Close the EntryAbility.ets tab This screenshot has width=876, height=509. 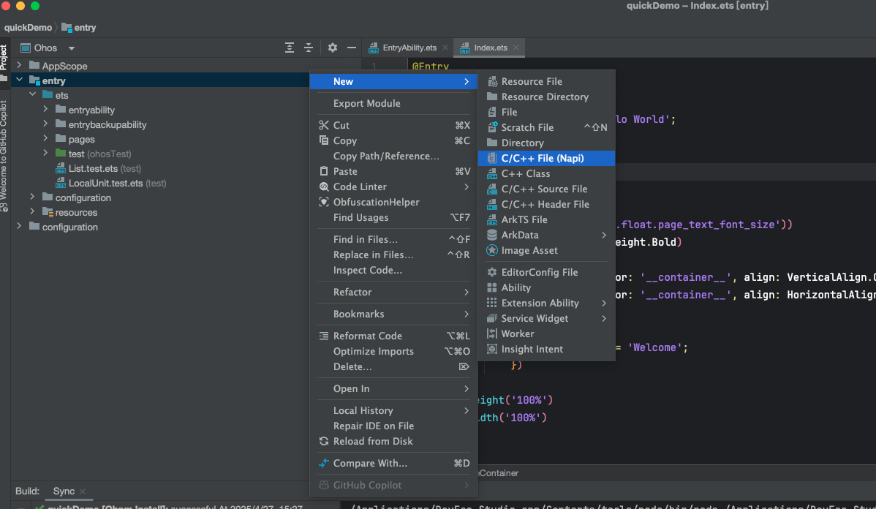(445, 48)
